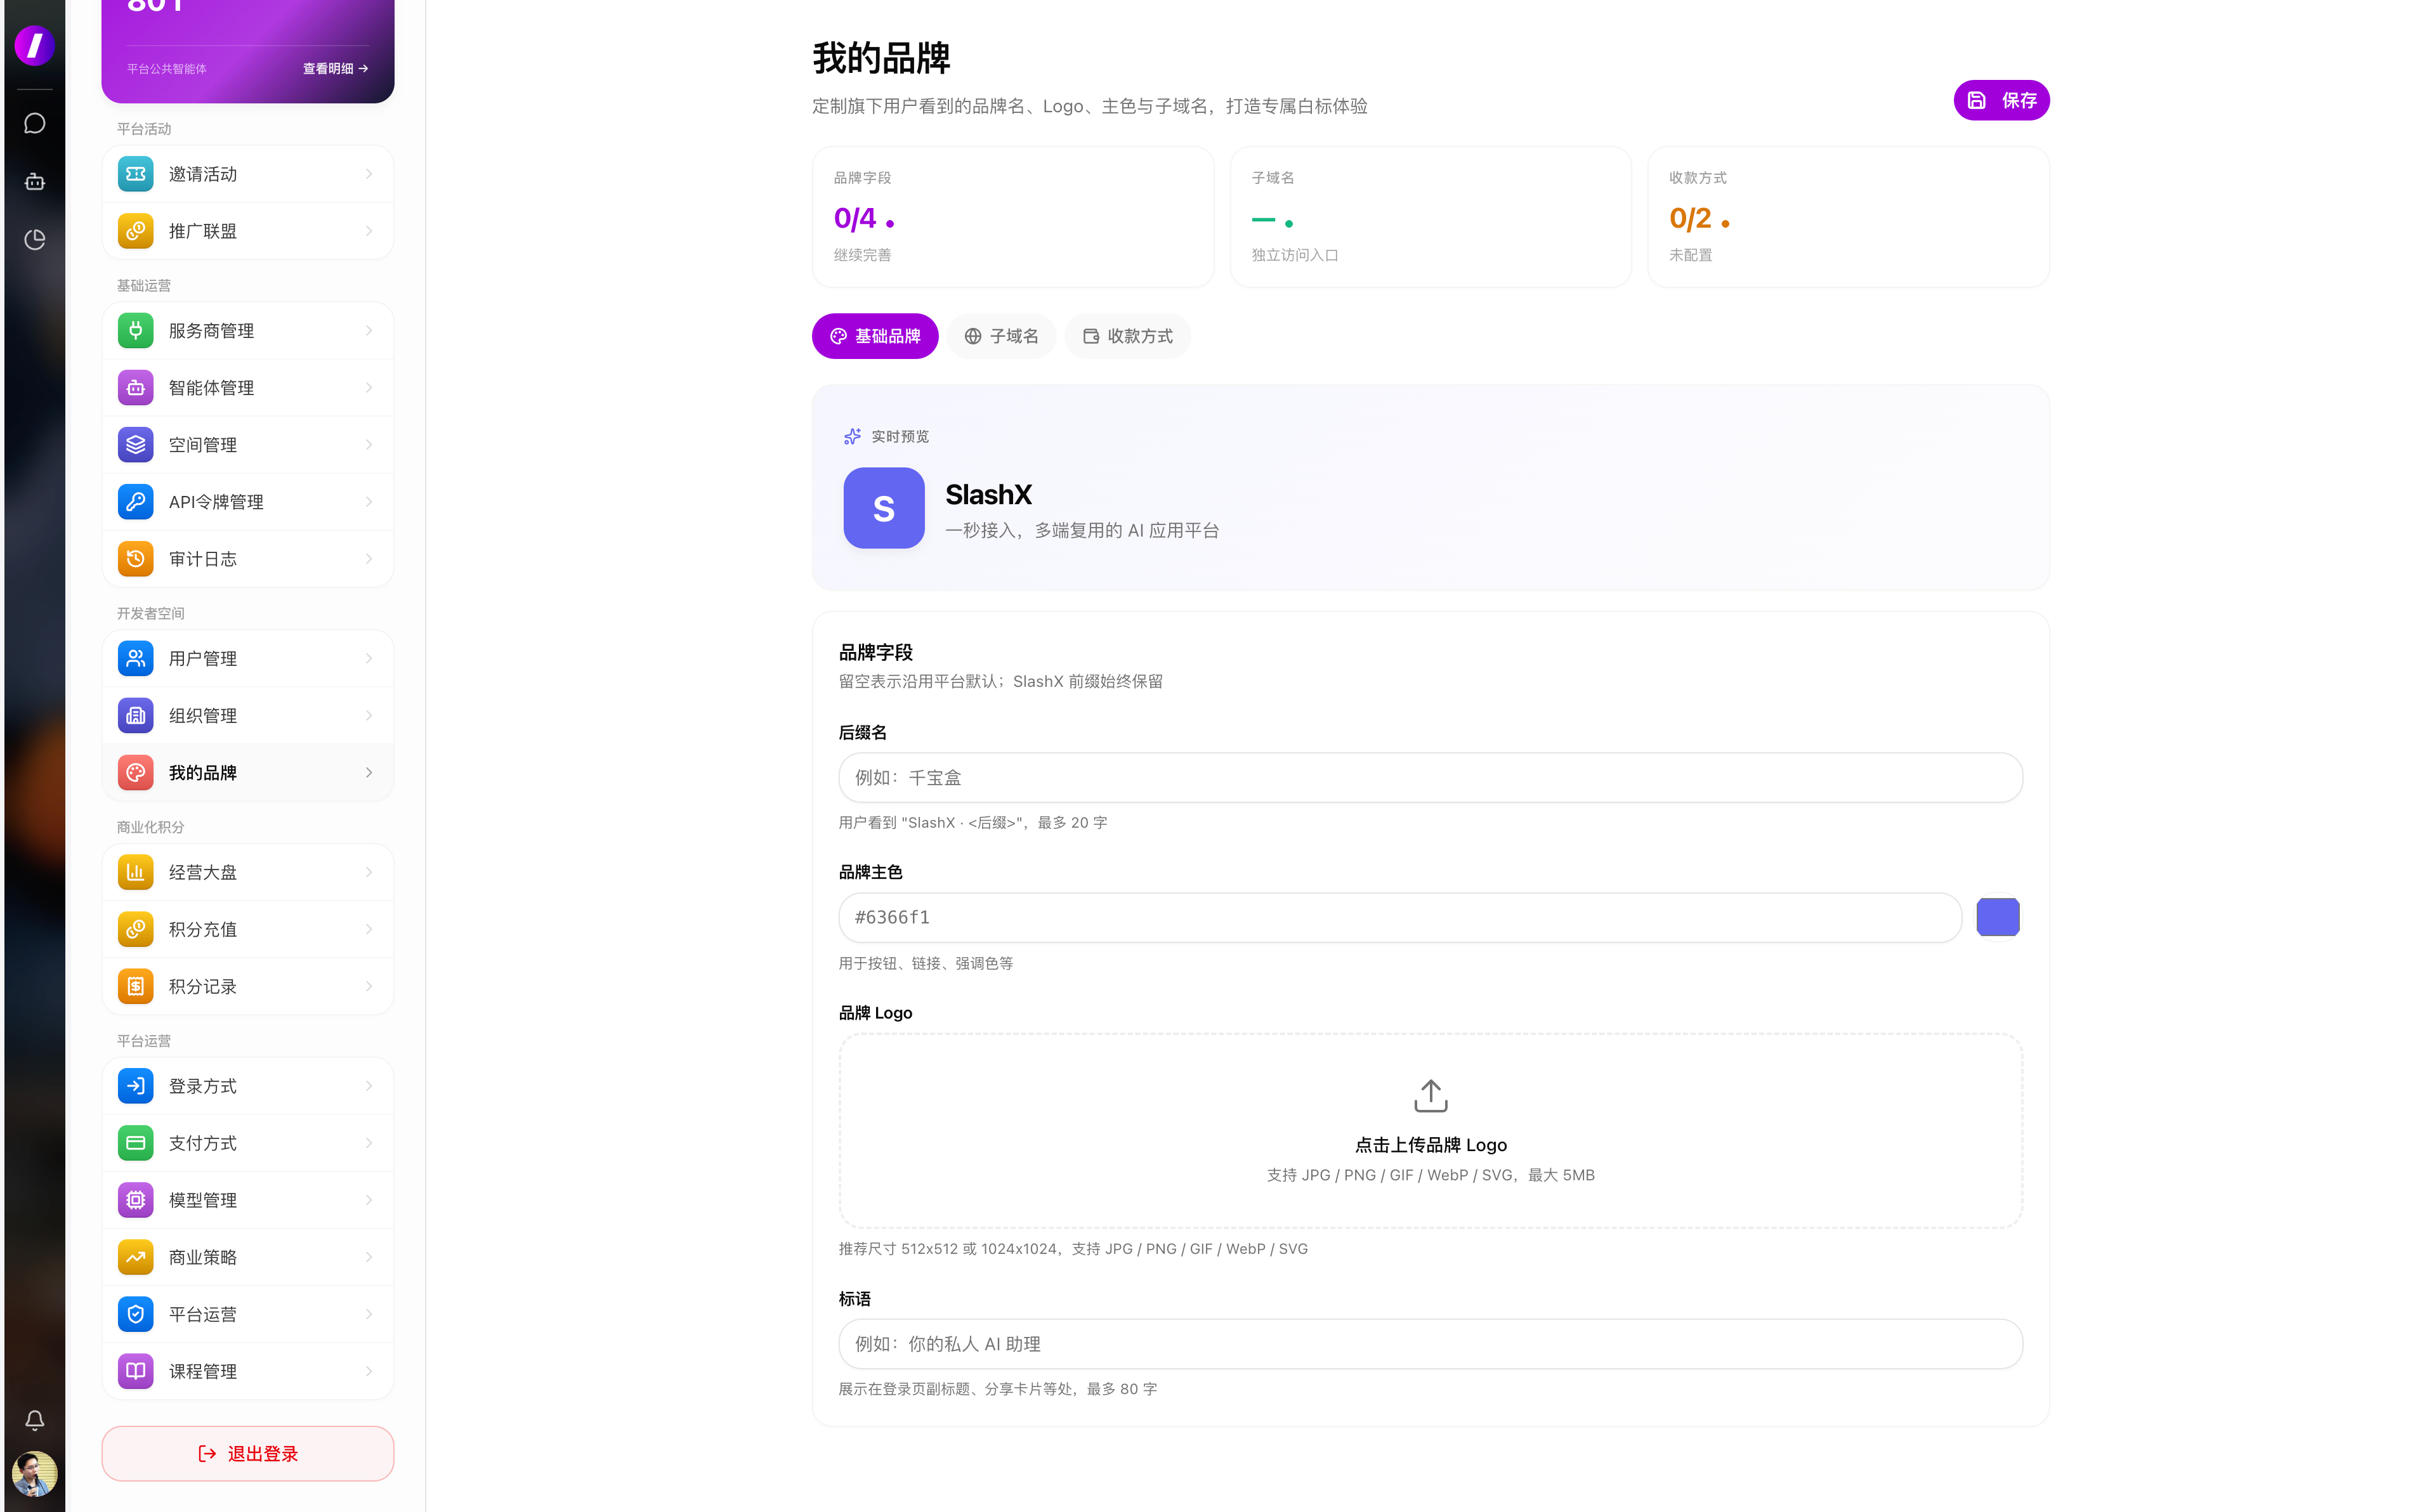Click the 登录方式 sign-in icon
Image resolution: width=2436 pixels, height=1512 pixels.
136,1087
